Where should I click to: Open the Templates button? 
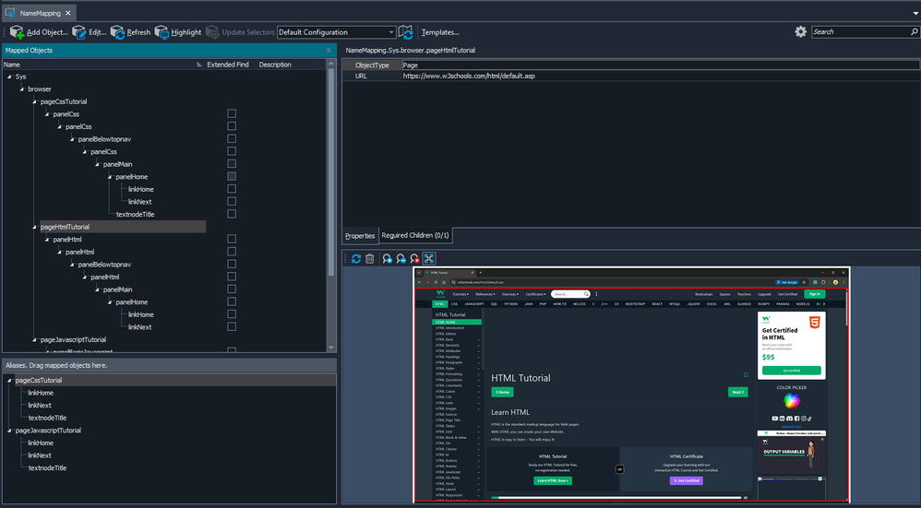tap(440, 32)
